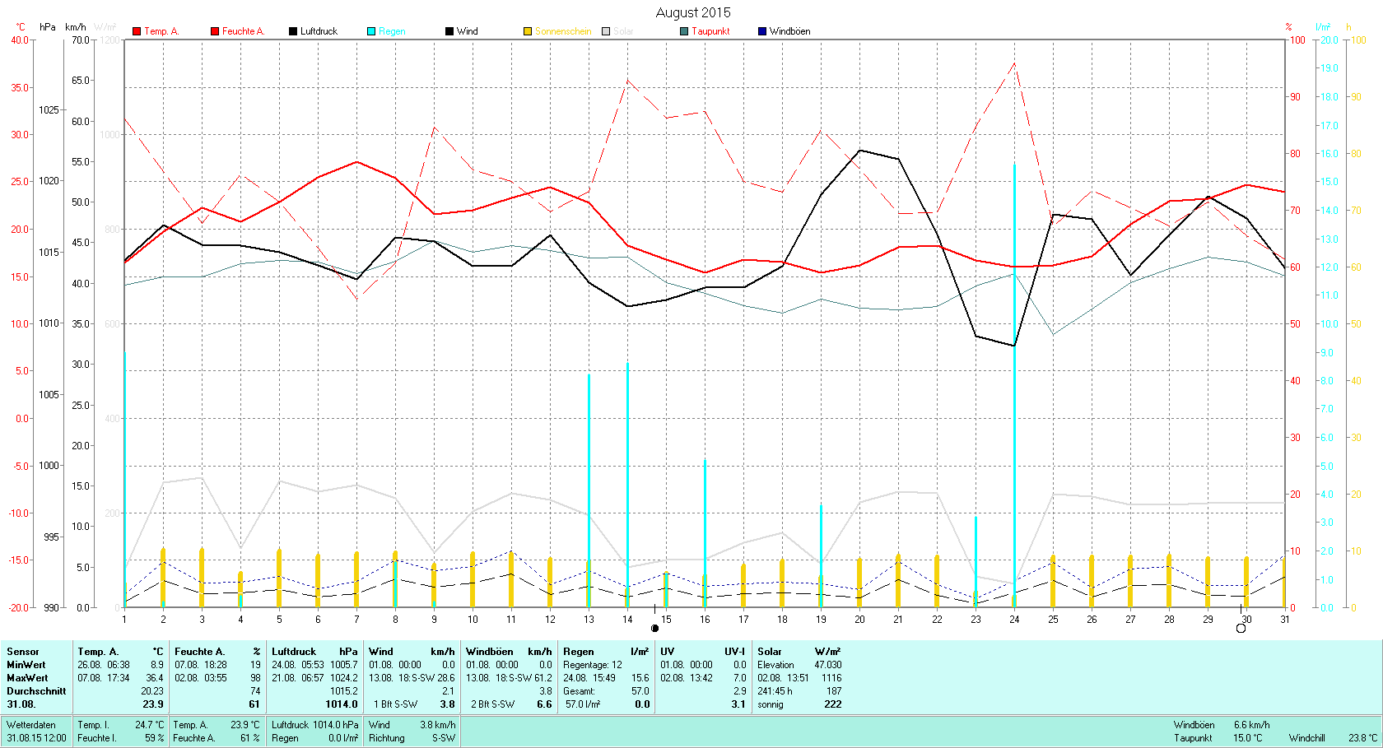This screenshot has height=748, width=1383.
Task: Click the UV-I column header
Action: 735,652
